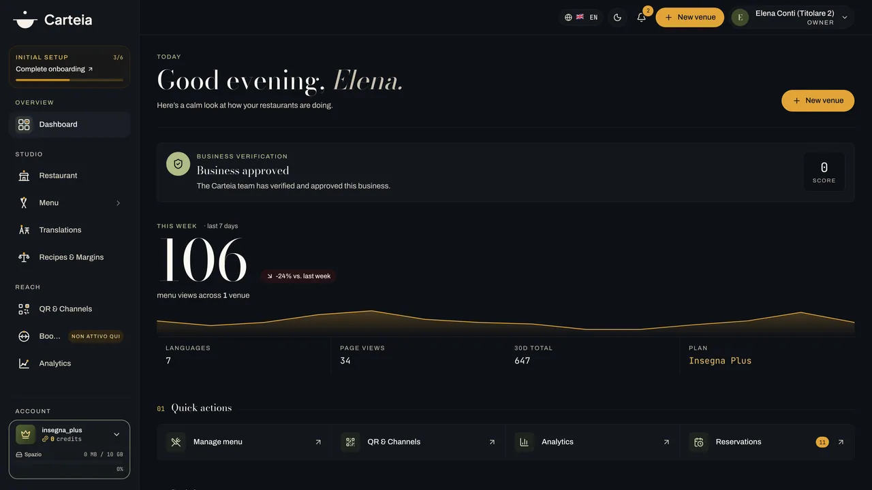Open the QR & Channels quick action card
The width and height of the screenshot is (872, 490).
[418, 442]
